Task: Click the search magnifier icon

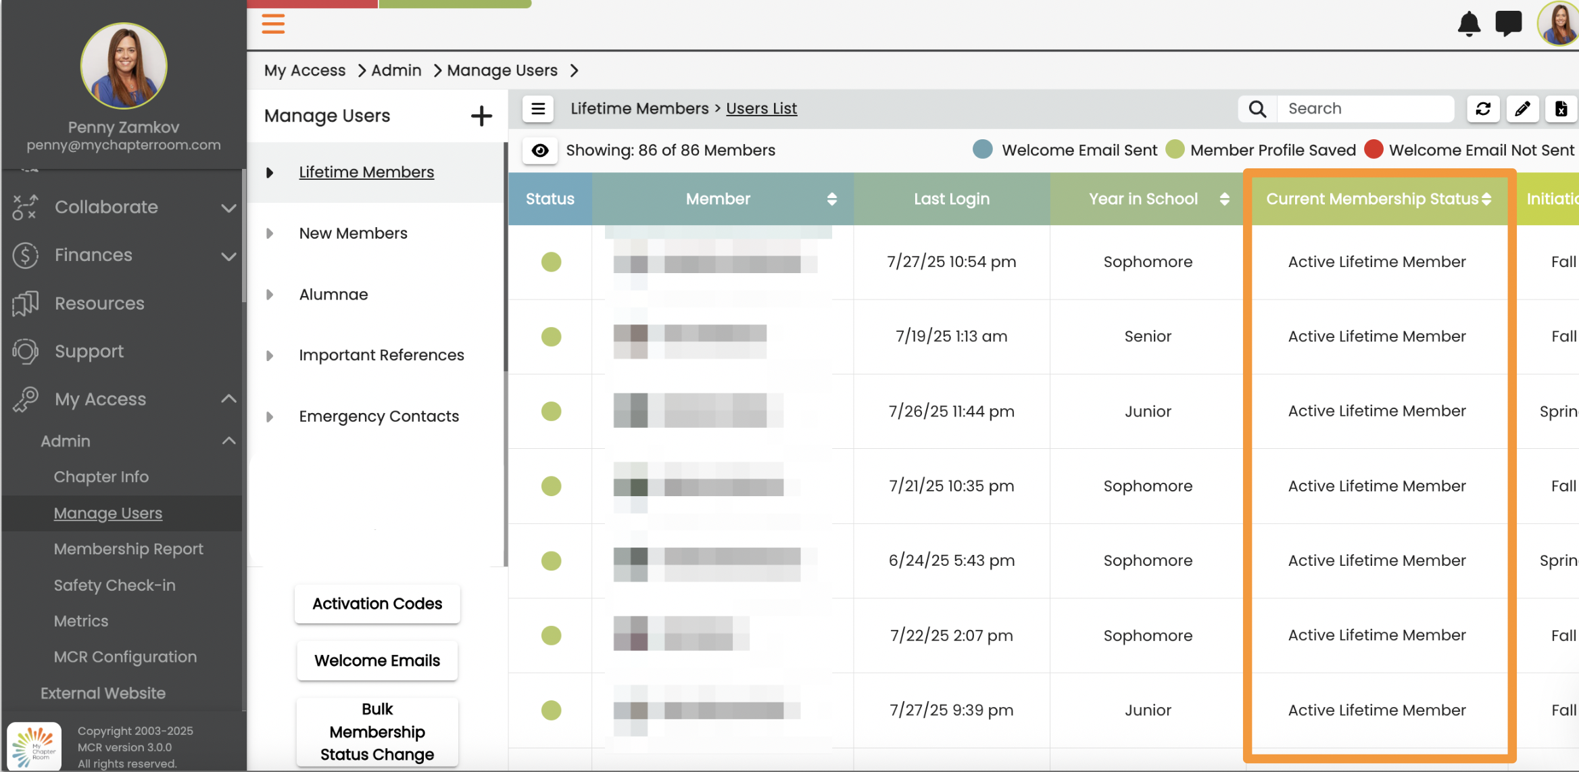Action: [x=1257, y=109]
